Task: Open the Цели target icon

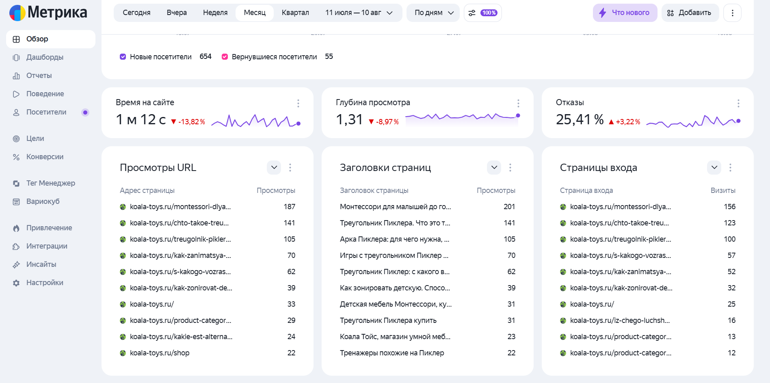Action: (16, 138)
